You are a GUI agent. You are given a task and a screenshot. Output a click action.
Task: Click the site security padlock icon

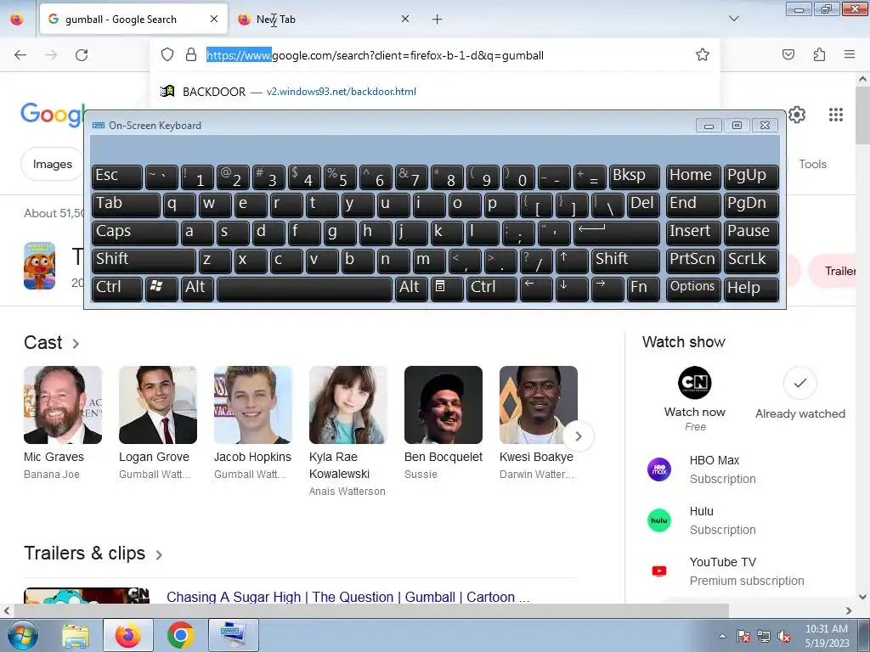191,54
